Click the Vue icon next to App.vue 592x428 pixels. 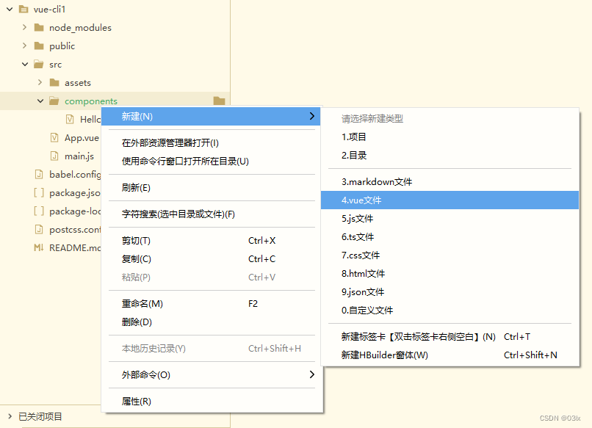click(x=55, y=137)
